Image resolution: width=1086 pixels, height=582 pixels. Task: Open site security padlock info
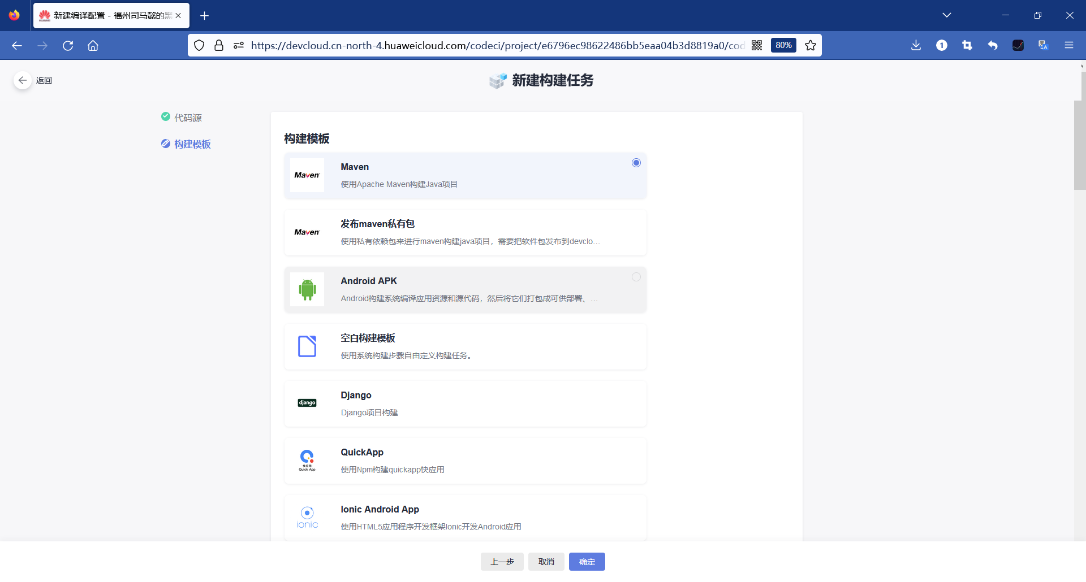click(x=219, y=46)
